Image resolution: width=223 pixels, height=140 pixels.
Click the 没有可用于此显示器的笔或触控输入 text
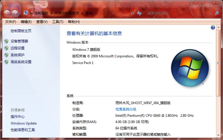(x=143, y=134)
